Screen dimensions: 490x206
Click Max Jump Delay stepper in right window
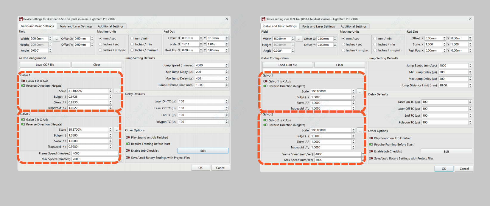click(x=470, y=79)
